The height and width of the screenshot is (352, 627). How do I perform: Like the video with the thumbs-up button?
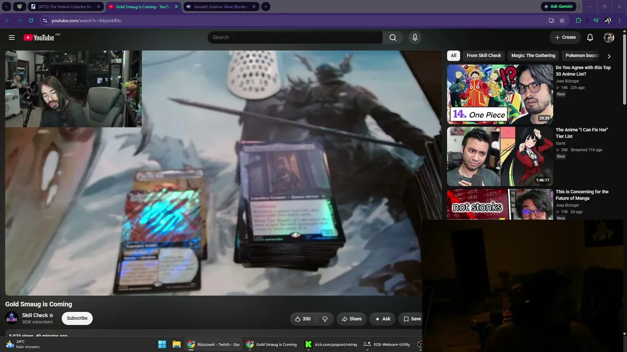coord(303,319)
